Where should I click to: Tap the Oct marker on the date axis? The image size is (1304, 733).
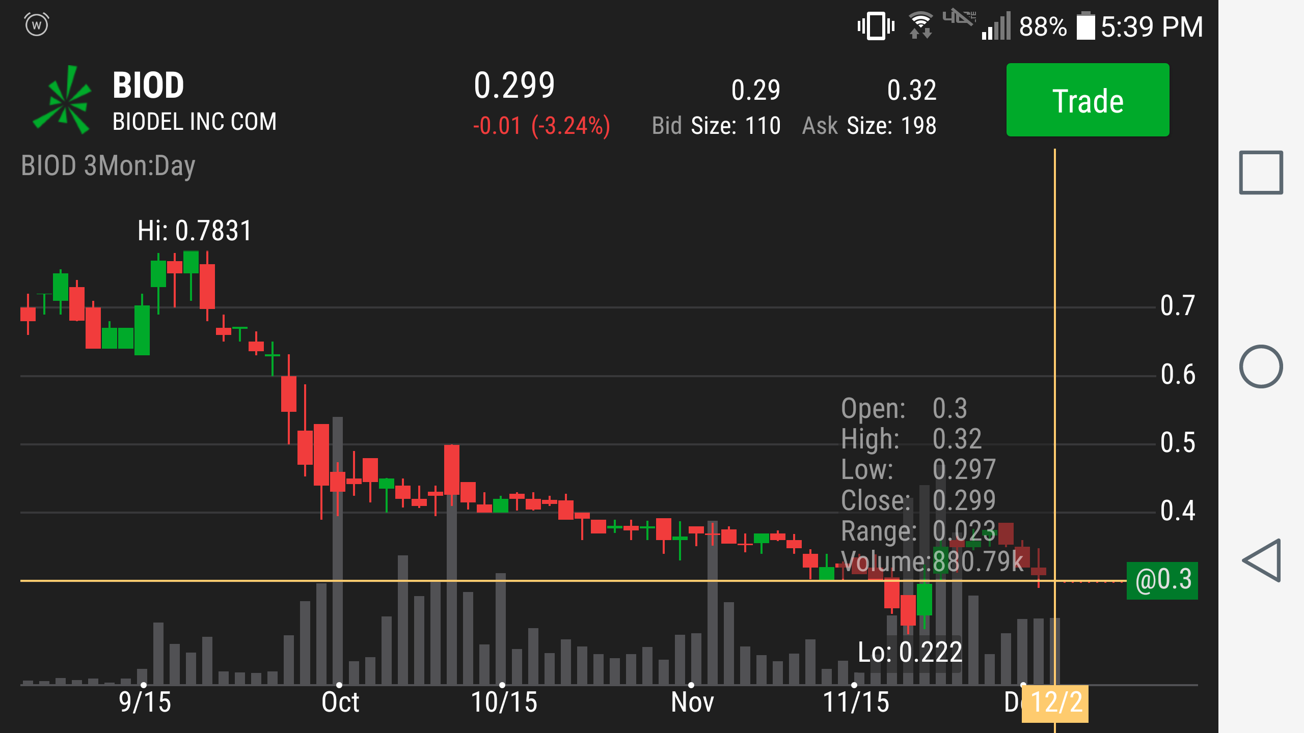pos(340,702)
